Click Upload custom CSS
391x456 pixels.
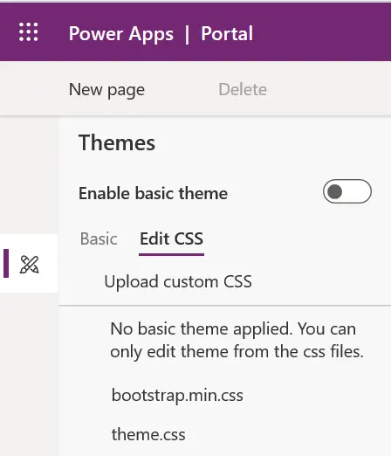point(178,281)
